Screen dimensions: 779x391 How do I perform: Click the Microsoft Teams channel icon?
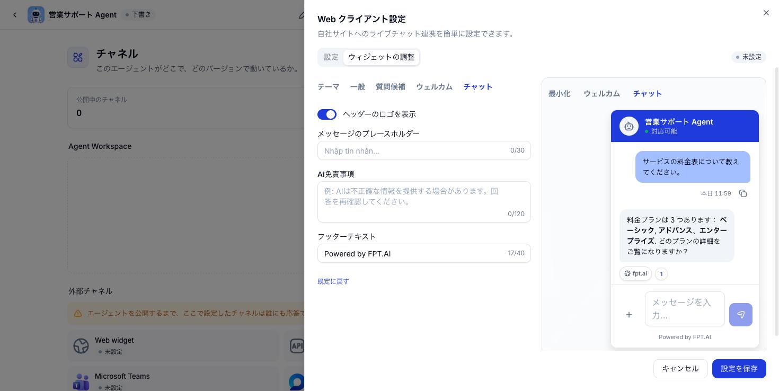pyautogui.click(x=81, y=381)
